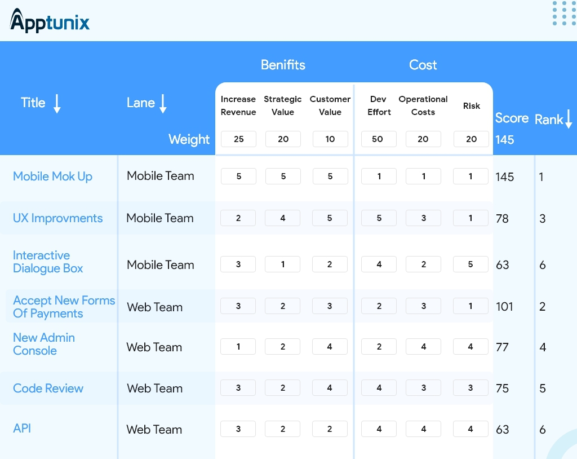577x459 pixels.
Task: Open the Code Review item
Action: click(x=48, y=389)
